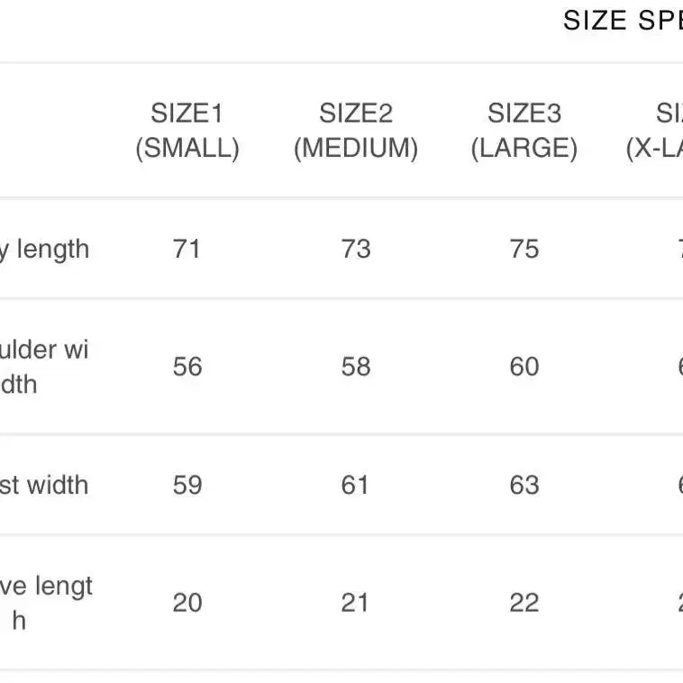Select the medium chest width value 61
The image size is (683, 683).
pos(355,485)
